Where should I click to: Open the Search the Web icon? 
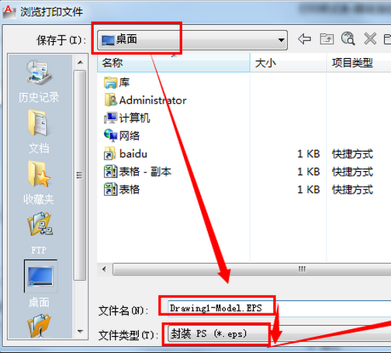click(348, 39)
